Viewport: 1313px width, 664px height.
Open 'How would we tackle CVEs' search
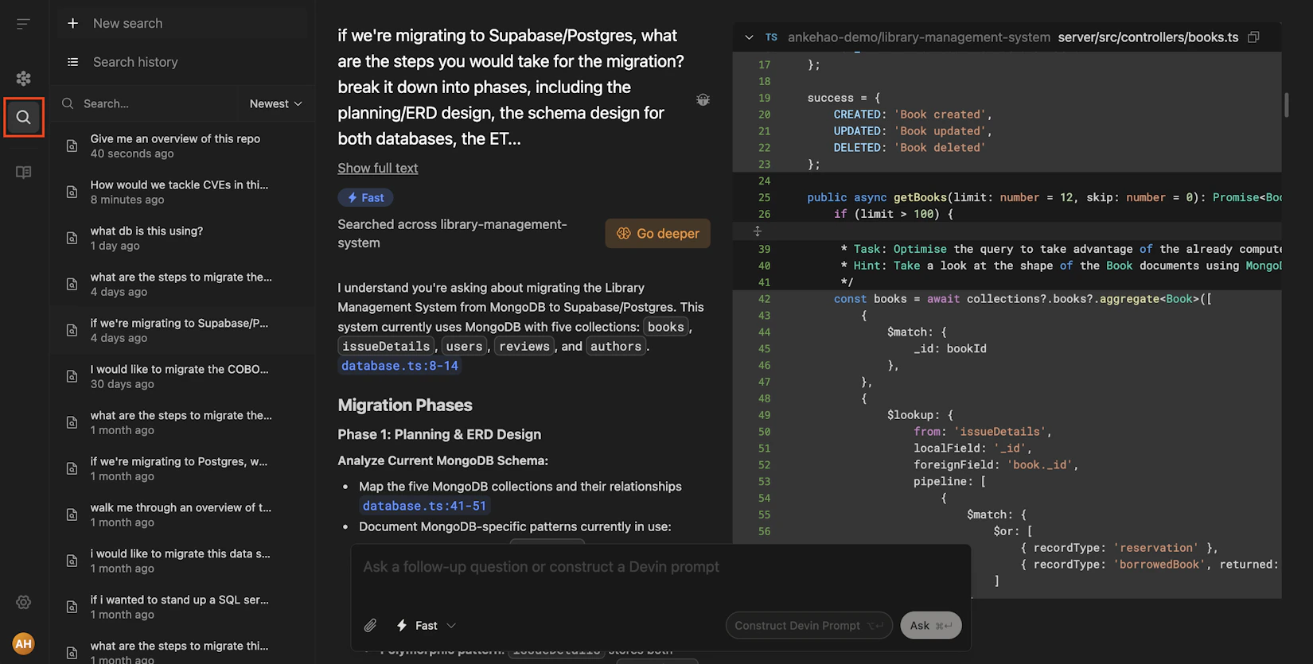(x=182, y=192)
